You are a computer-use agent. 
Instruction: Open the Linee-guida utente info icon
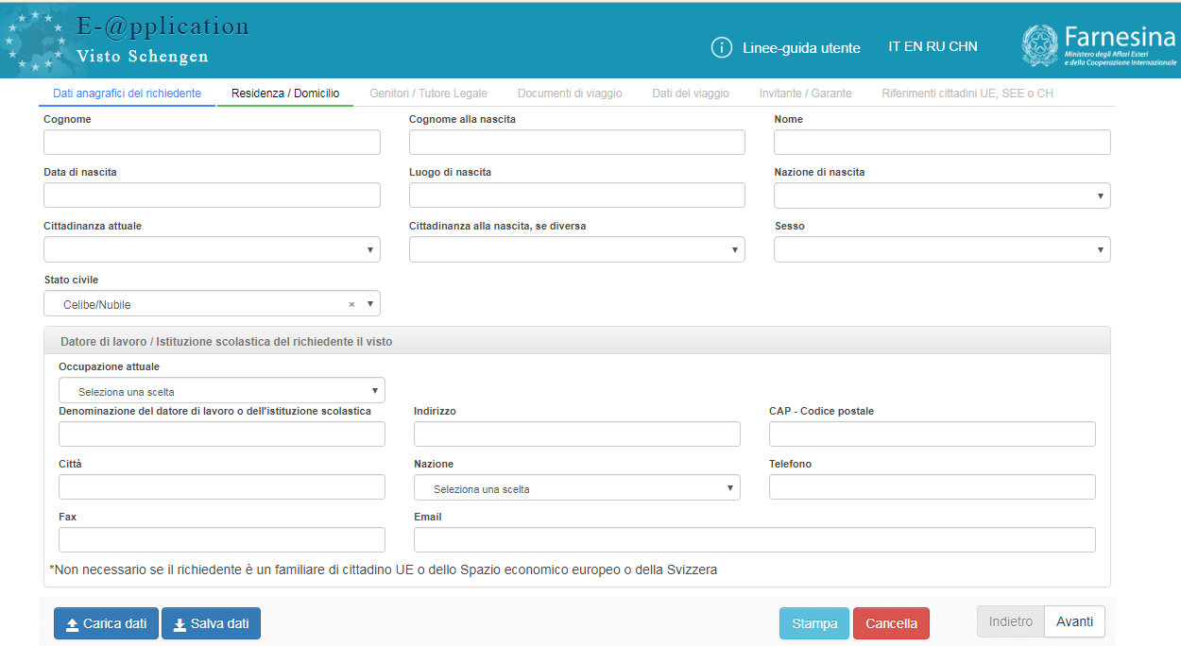coord(721,47)
